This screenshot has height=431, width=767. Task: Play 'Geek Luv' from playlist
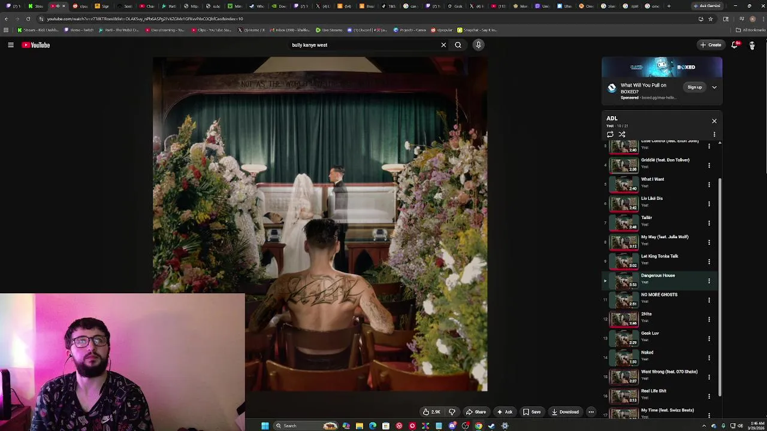click(x=650, y=333)
